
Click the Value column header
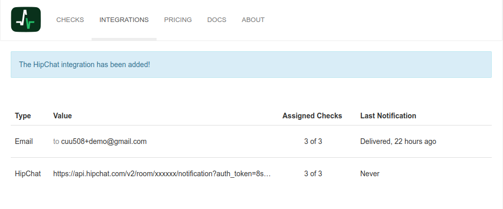62,116
